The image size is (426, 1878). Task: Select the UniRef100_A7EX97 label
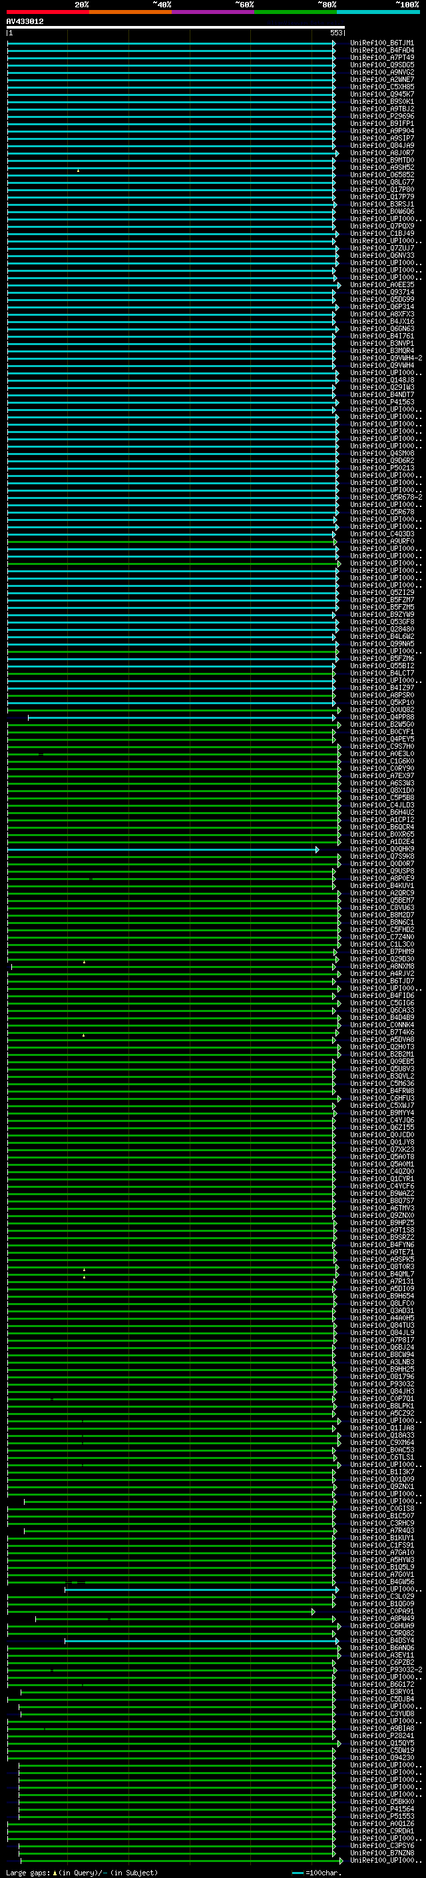click(382, 775)
